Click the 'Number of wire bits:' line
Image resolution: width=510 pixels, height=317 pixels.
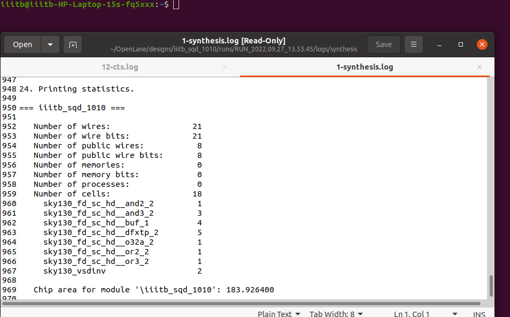coord(118,136)
